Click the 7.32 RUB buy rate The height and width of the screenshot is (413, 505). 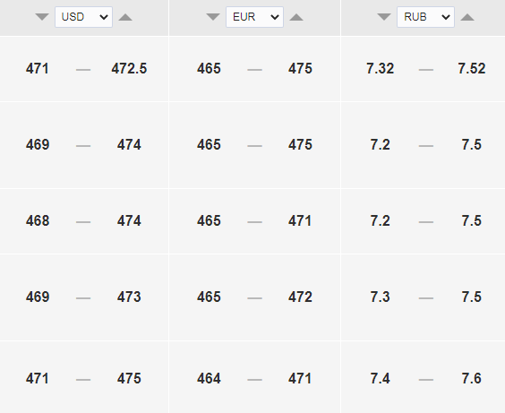(380, 69)
